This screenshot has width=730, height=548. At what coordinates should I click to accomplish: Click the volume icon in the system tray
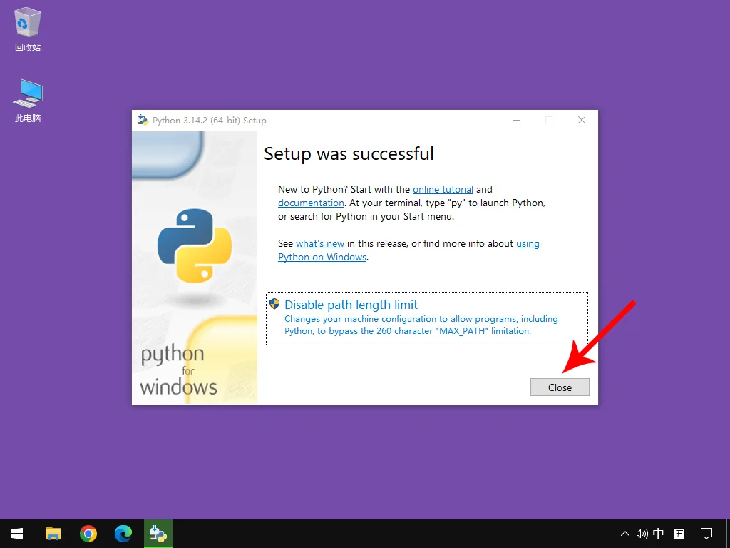click(642, 534)
